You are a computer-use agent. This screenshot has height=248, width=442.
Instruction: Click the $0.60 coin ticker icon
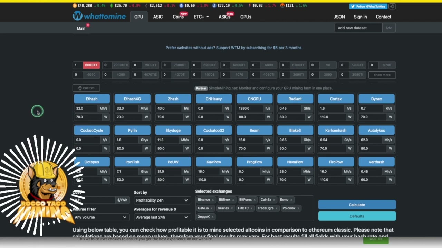pos(181,6)
